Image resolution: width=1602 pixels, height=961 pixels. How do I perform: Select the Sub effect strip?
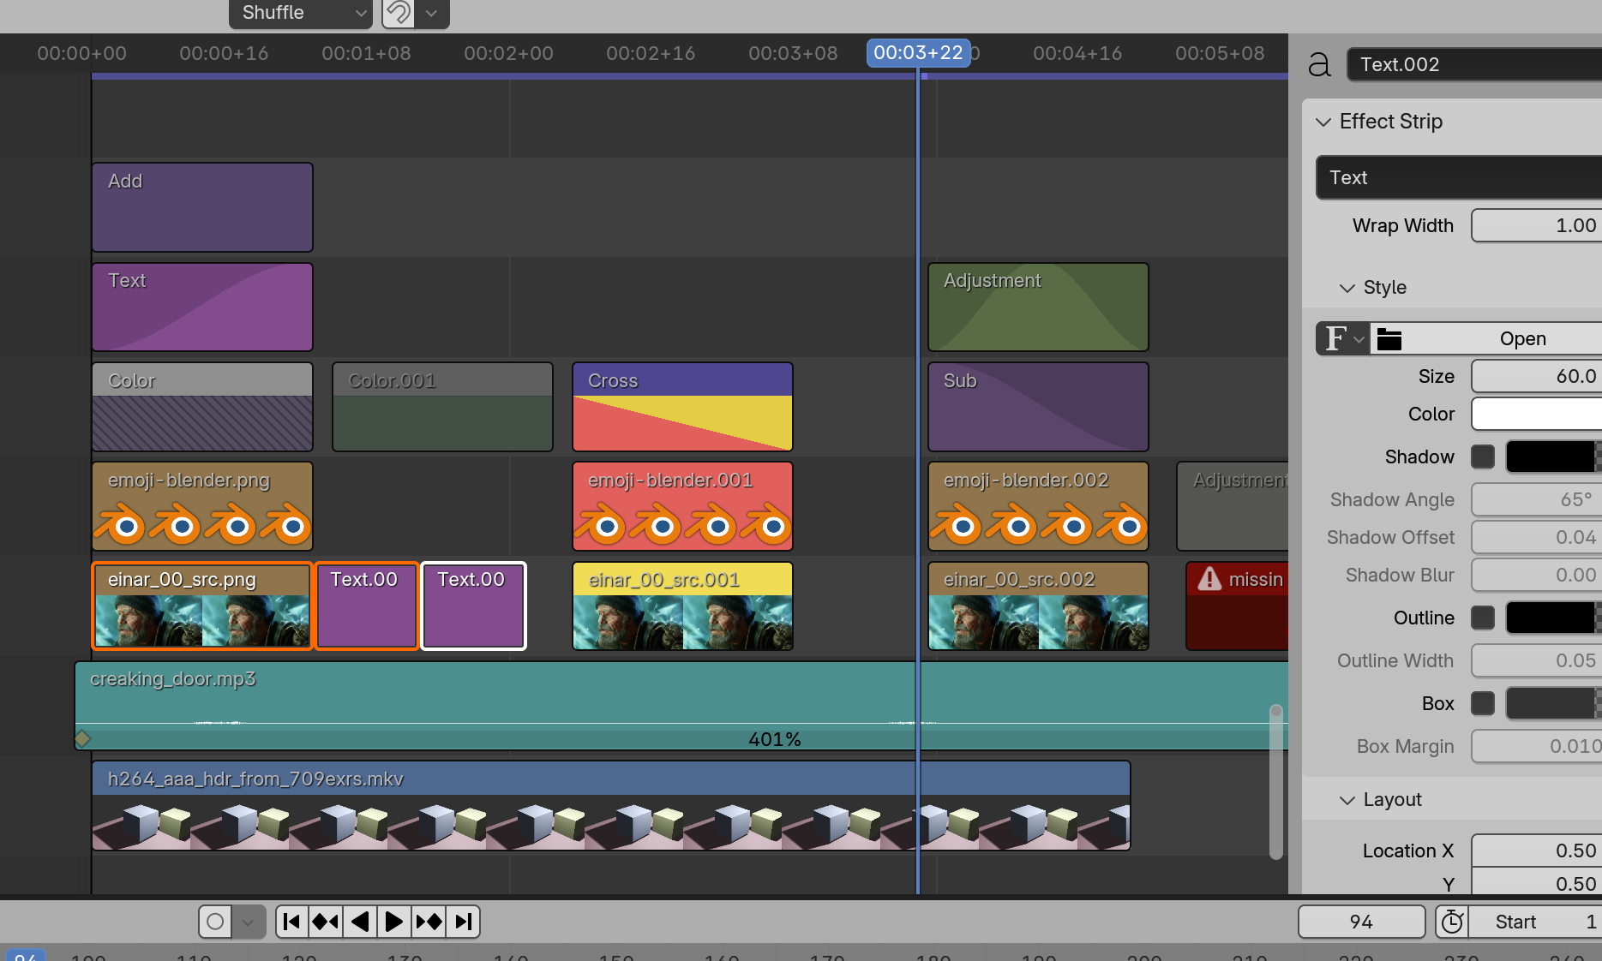tap(1038, 407)
